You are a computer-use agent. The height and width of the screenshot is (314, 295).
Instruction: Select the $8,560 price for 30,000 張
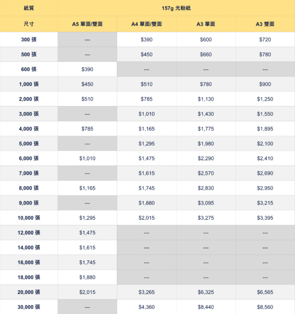265,307
